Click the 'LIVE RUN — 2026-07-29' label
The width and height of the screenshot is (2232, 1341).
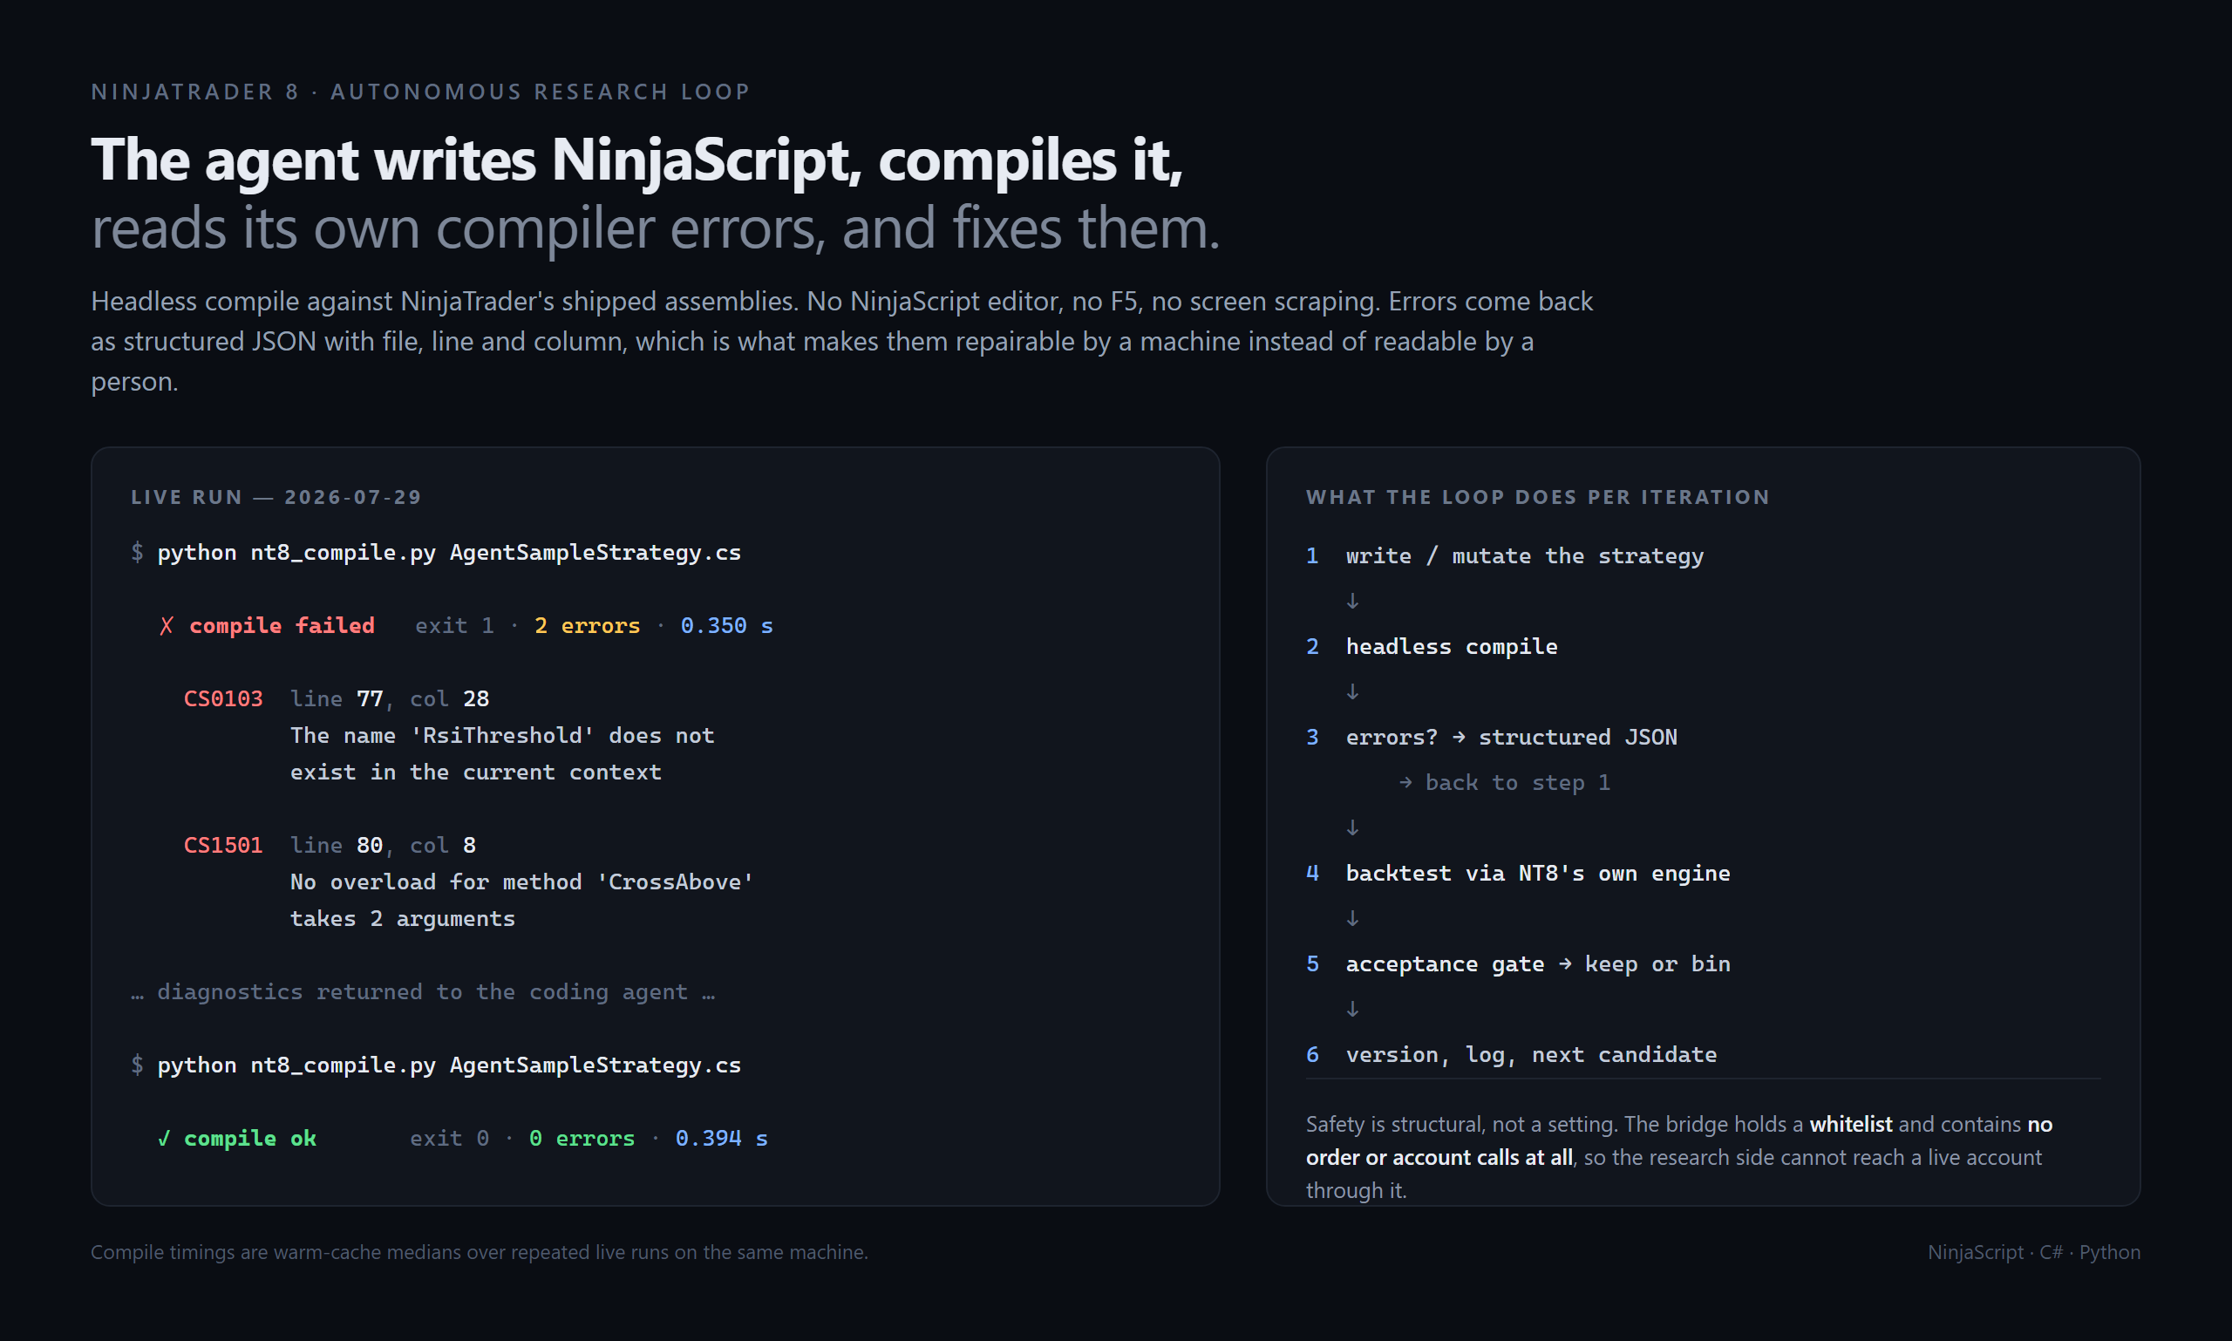pyautogui.click(x=276, y=497)
